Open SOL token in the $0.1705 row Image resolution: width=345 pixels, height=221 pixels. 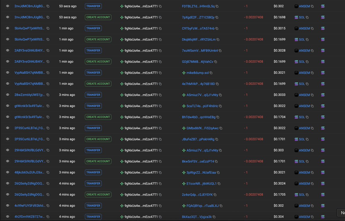pos(302,195)
